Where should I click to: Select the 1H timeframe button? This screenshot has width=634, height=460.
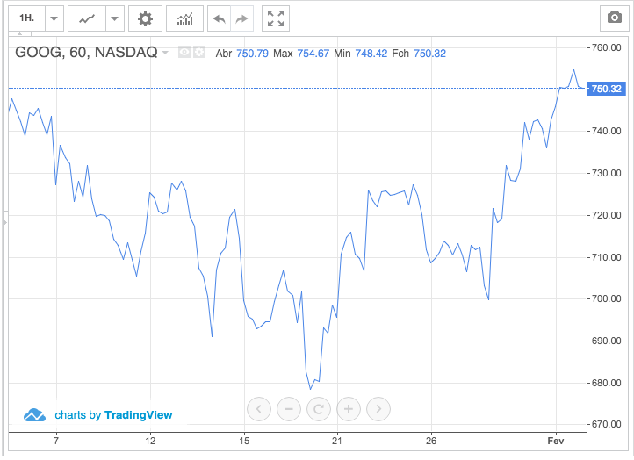[27, 18]
